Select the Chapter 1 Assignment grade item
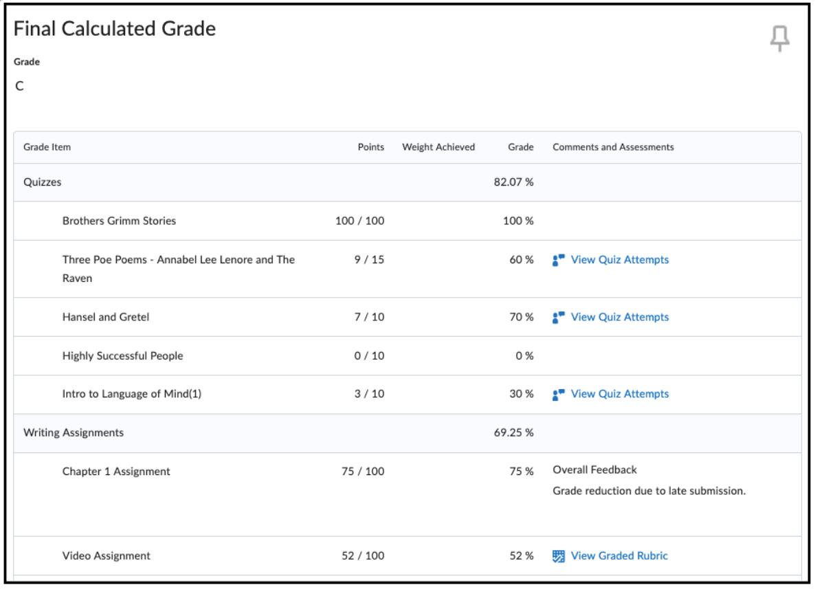Viewport: 815px width, 594px height. (116, 472)
